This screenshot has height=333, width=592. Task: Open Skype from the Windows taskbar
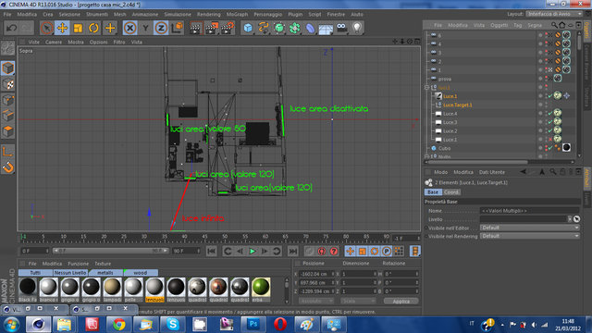click(173, 325)
